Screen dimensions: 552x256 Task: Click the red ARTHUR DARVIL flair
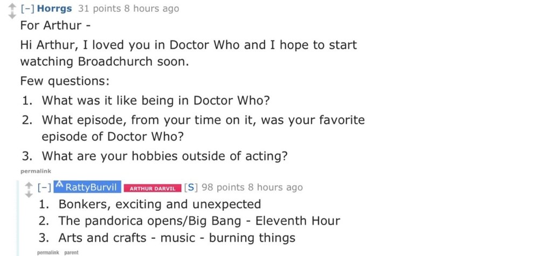(153, 188)
